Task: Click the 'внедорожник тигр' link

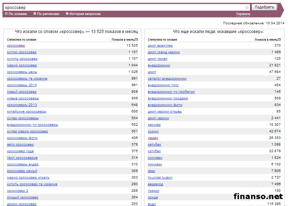Action: [163, 85]
